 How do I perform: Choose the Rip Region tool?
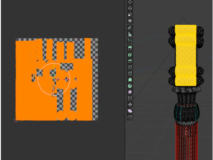(130, 117)
